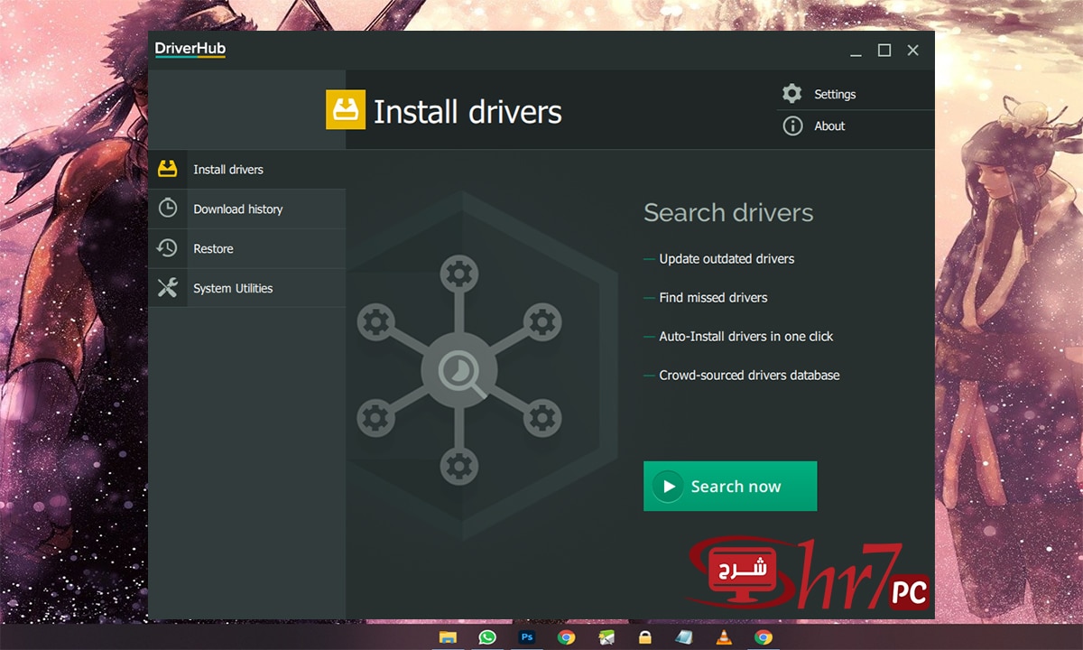Open the Restore section
The image size is (1083, 650).
pos(213,248)
